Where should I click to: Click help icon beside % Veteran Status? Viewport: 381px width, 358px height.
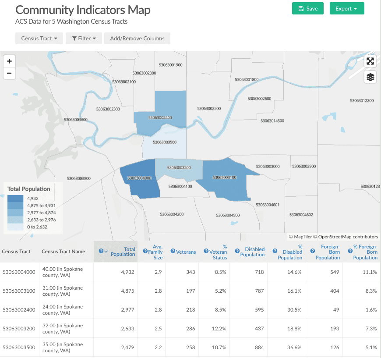[206, 252]
